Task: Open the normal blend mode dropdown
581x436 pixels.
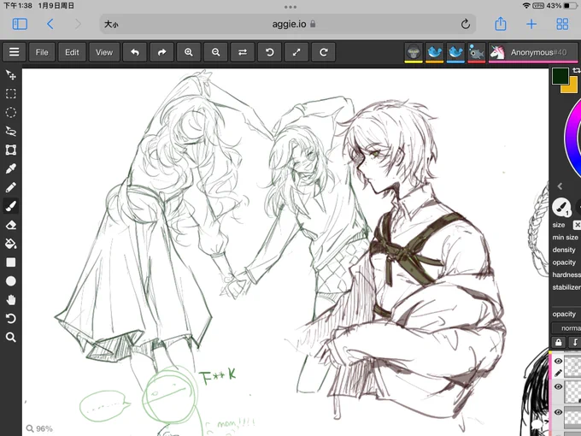Action: tap(566, 328)
